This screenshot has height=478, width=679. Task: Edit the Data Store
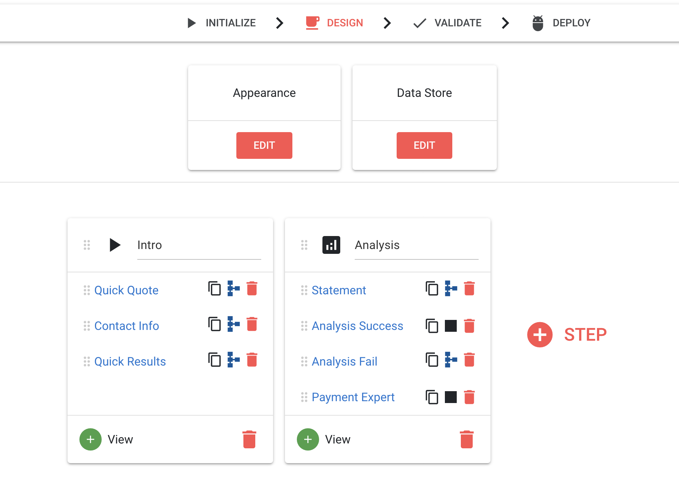(424, 145)
